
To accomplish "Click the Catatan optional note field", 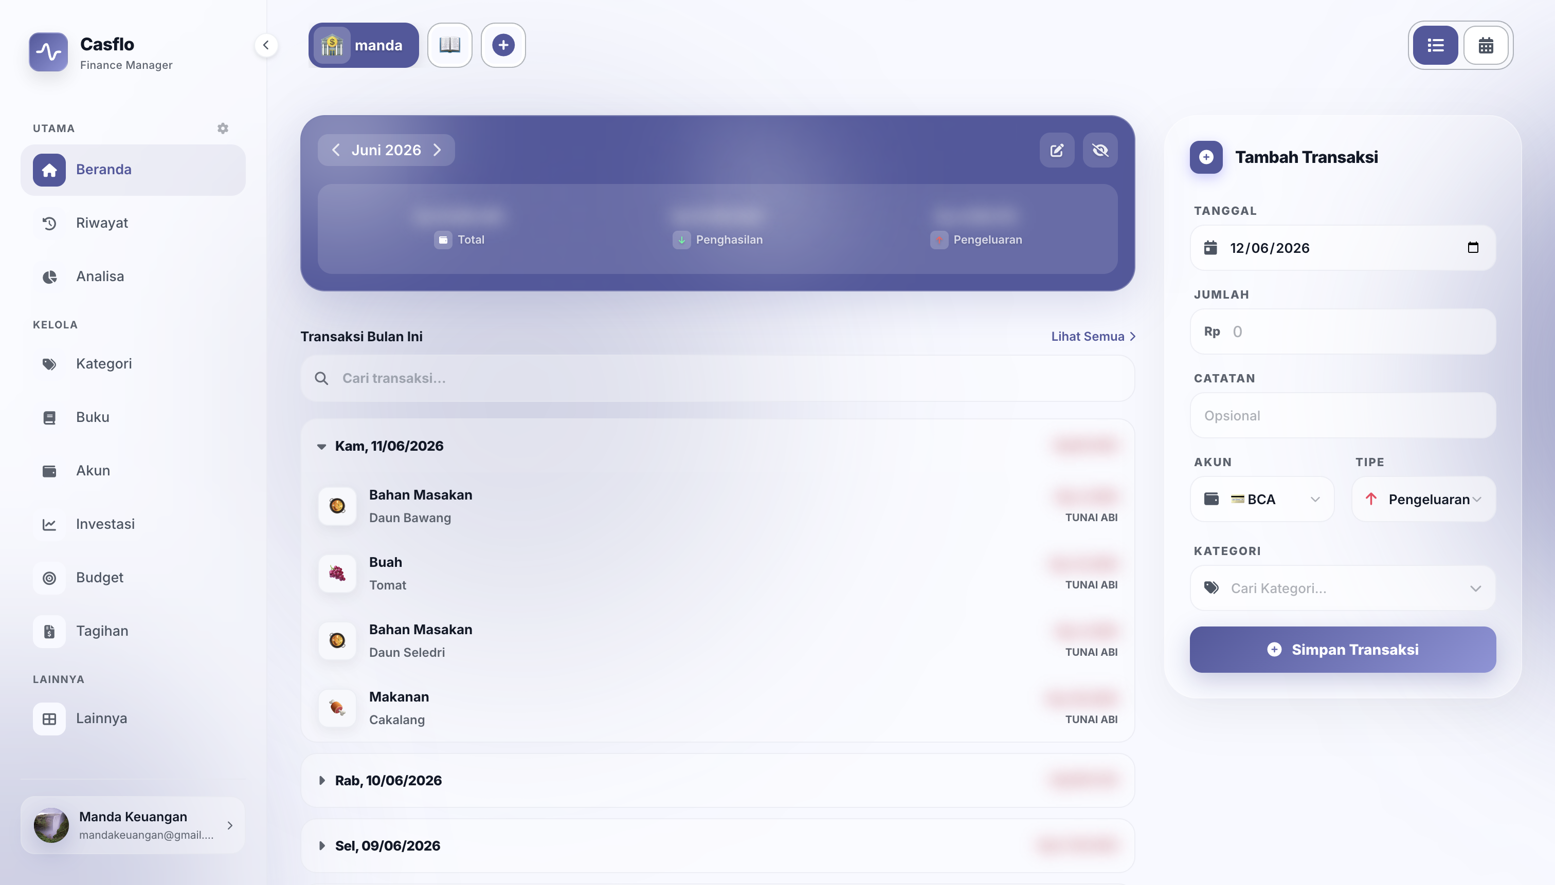I will (x=1342, y=416).
